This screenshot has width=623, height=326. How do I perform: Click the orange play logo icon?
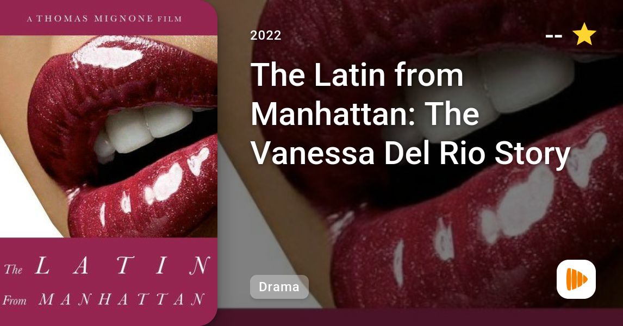576,279
